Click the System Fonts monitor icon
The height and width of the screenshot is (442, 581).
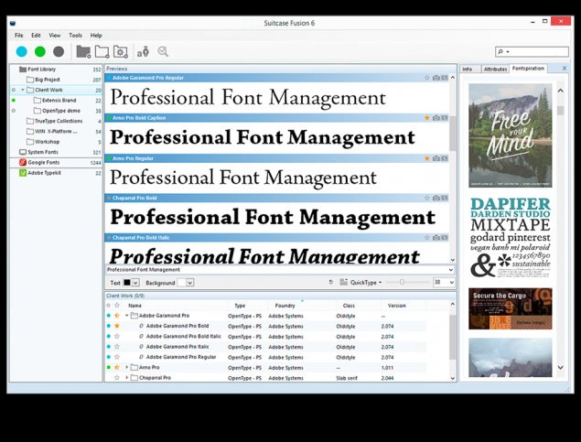[23, 152]
